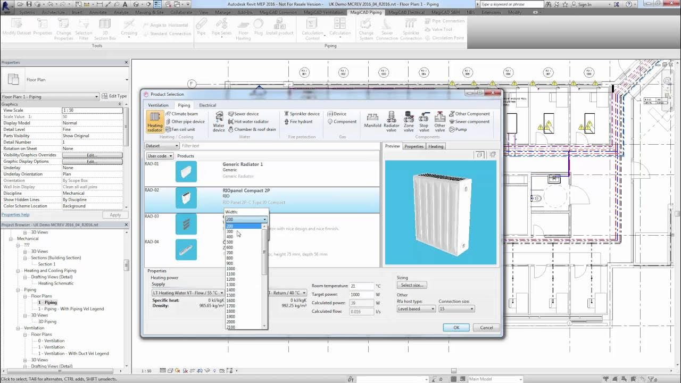Pick the Fan coil unit type

pyautogui.click(x=180, y=129)
